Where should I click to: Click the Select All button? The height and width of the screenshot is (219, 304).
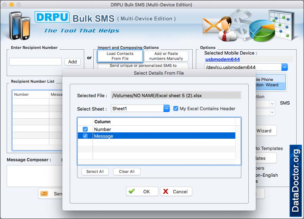click(95, 171)
